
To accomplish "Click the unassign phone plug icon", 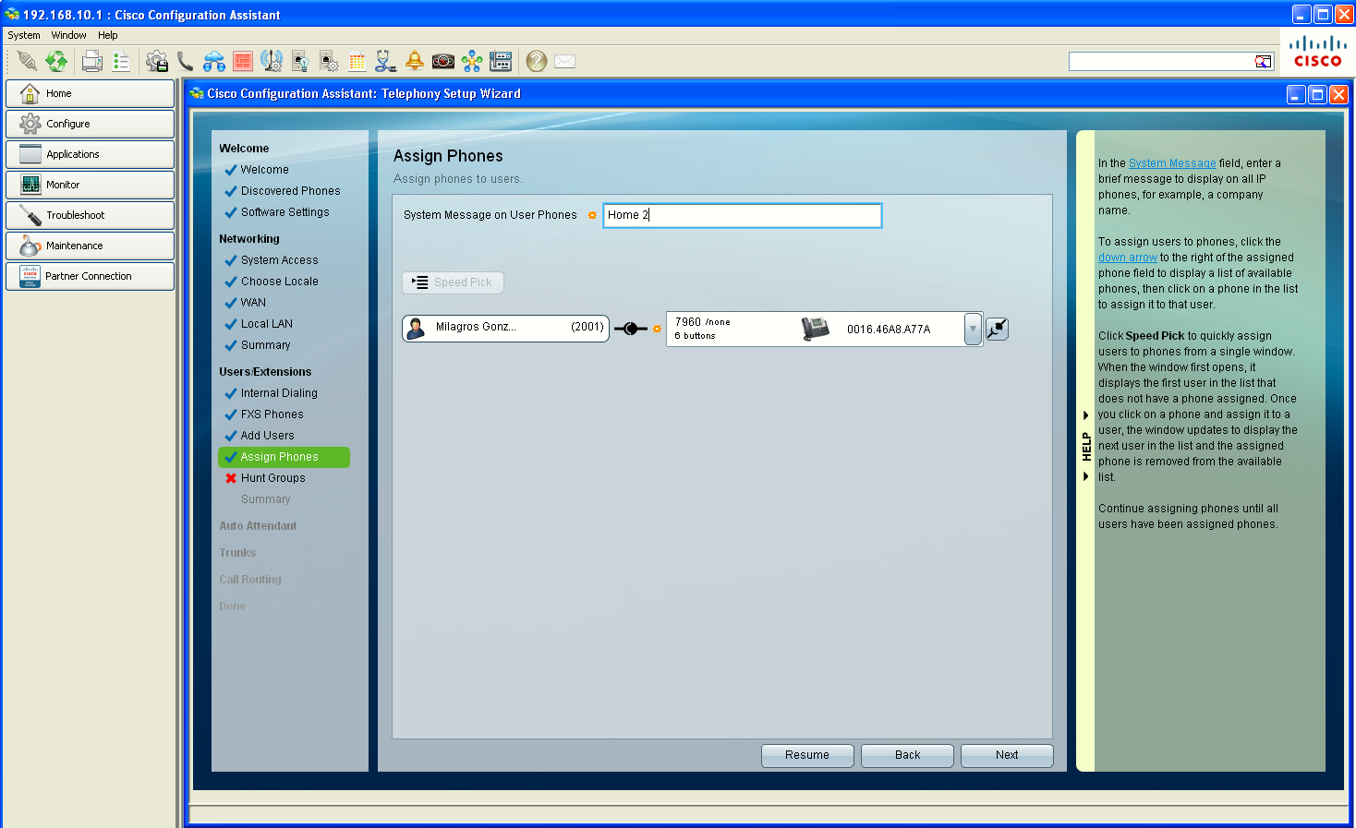I will (997, 329).
